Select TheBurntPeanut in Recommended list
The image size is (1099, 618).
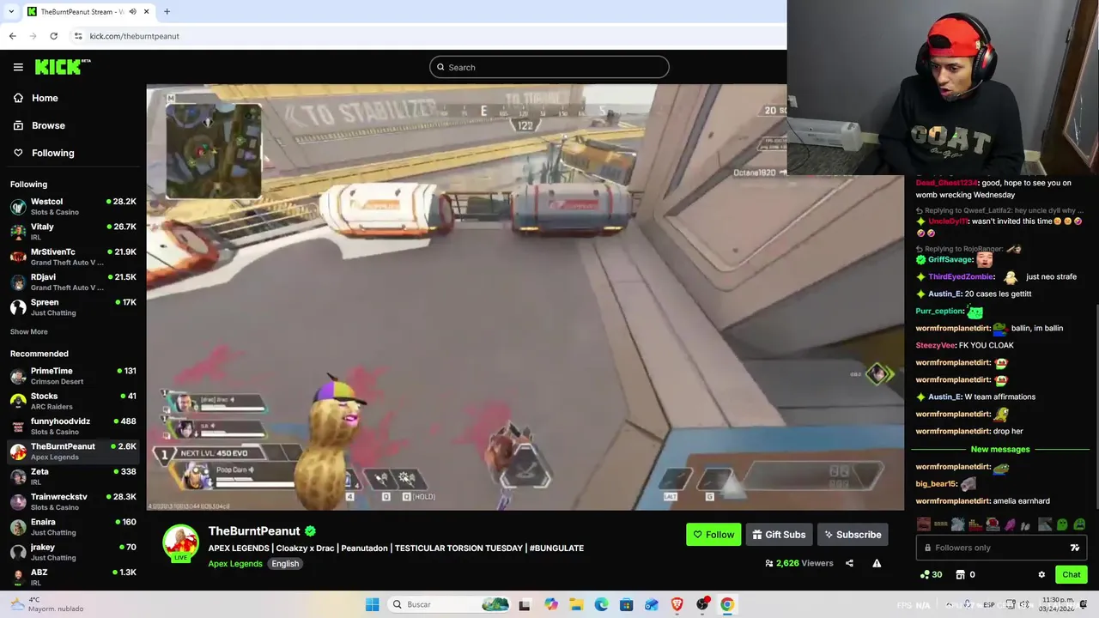(x=73, y=451)
